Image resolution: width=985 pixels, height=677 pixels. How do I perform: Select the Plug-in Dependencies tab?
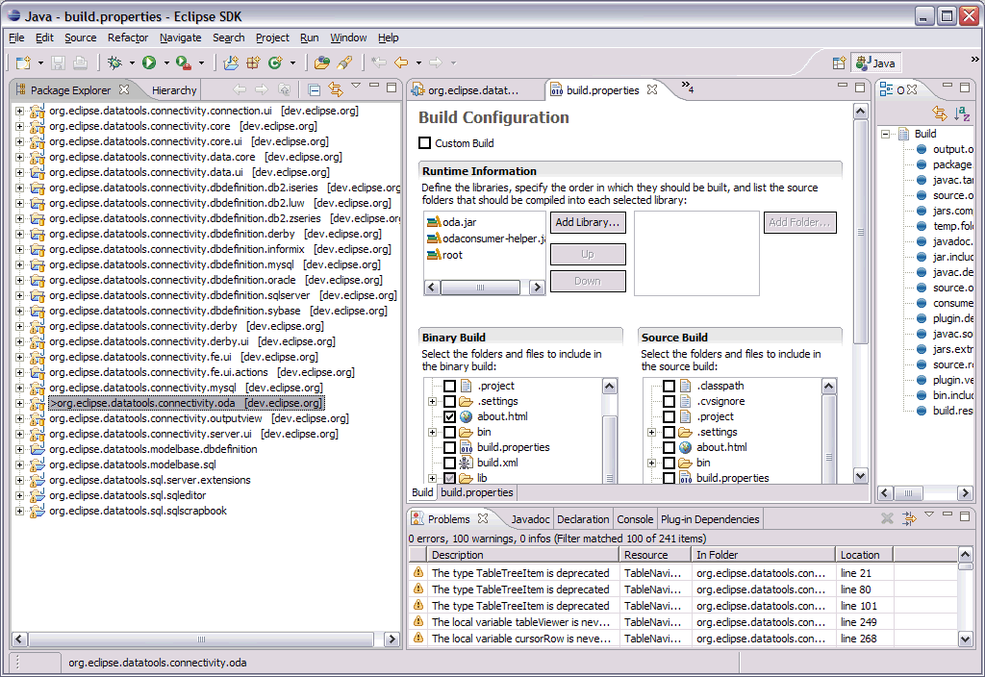710,519
